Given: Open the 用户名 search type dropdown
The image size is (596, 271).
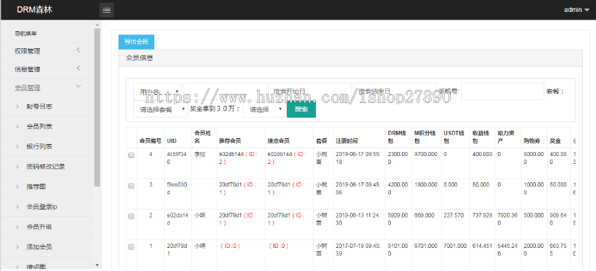Looking at the screenshot, I should tap(158, 91).
